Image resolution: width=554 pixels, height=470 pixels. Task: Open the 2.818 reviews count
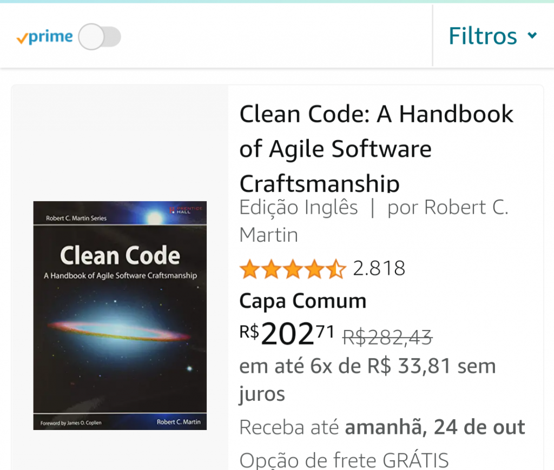coord(379,268)
